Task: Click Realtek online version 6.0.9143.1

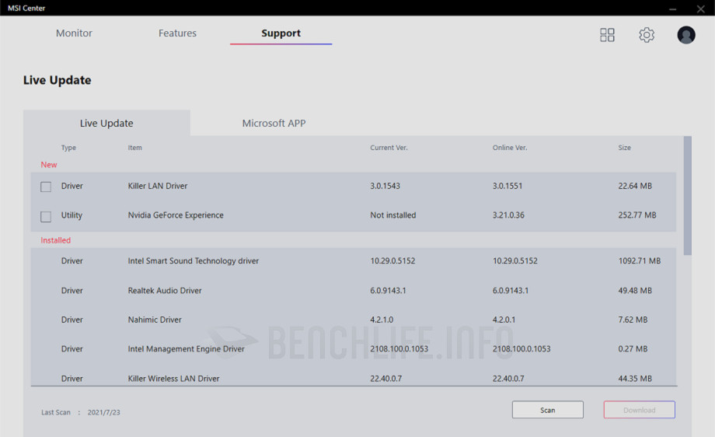Action: [x=511, y=291]
